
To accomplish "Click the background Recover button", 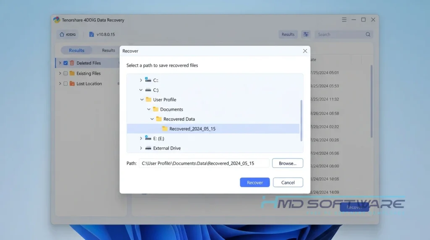I will coord(354,207).
